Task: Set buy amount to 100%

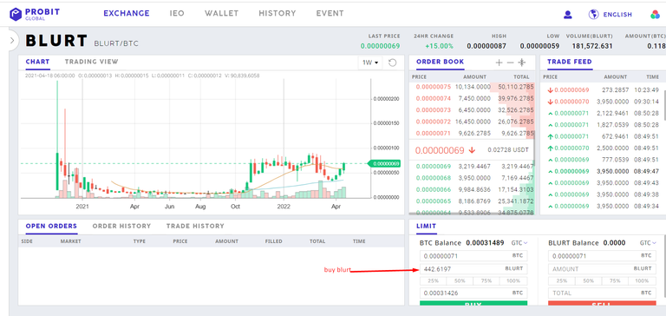Action: [x=513, y=281]
